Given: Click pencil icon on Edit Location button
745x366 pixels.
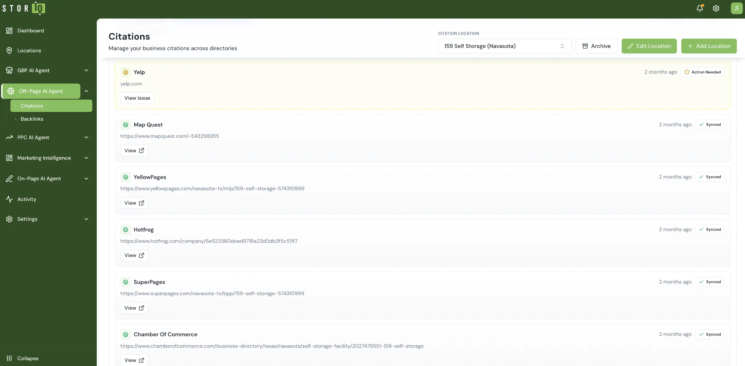Looking at the screenshot, I should point(630,46).
